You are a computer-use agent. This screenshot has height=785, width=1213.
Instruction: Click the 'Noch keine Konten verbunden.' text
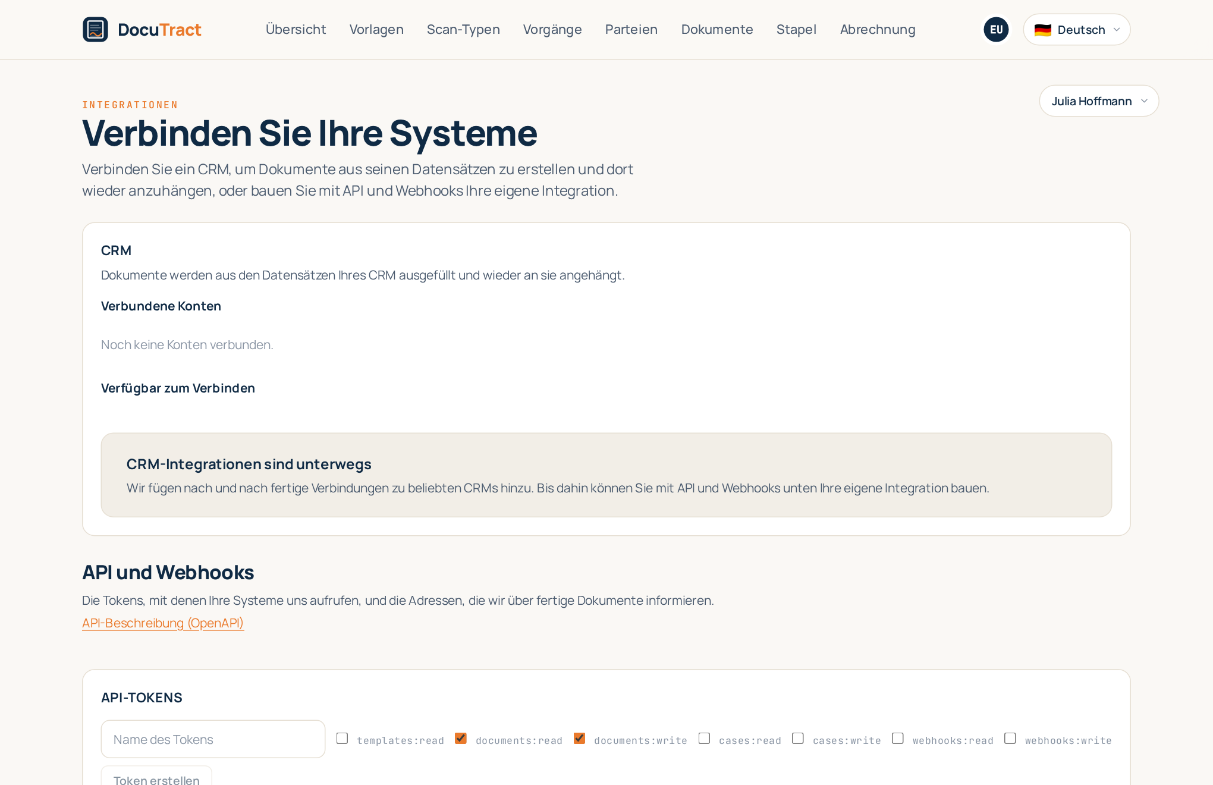187,344
